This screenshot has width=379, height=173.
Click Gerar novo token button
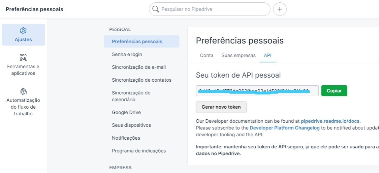(221, 107)
